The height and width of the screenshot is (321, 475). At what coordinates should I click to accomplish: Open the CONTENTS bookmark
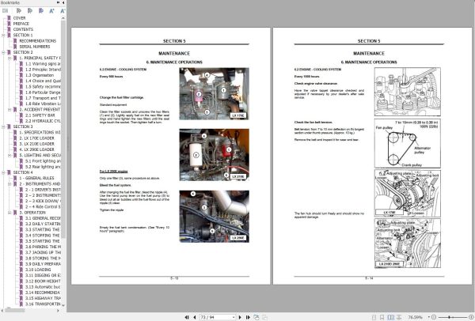click(23, 29)
